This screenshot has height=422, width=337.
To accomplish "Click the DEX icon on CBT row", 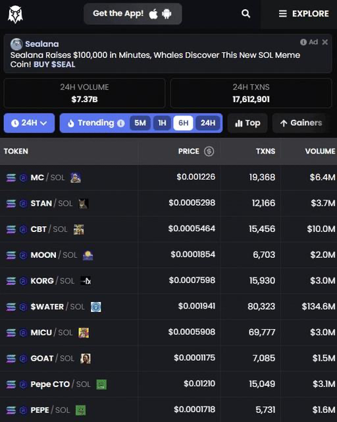I will pos(23,229).
